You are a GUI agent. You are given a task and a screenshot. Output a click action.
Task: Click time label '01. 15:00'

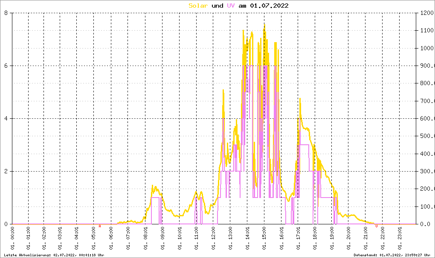(x=264, y=238)
